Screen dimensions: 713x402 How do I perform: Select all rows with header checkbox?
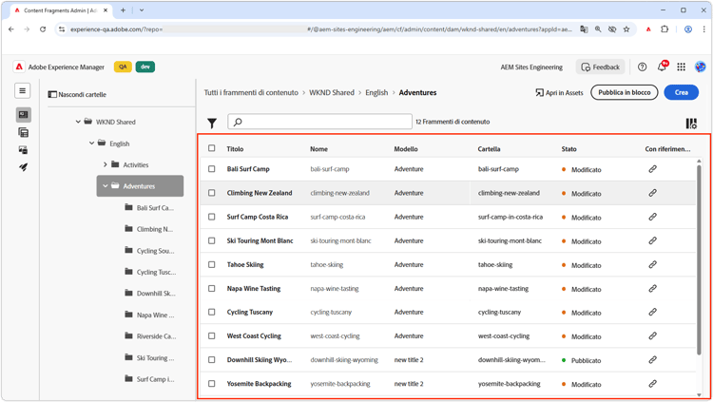212,148
